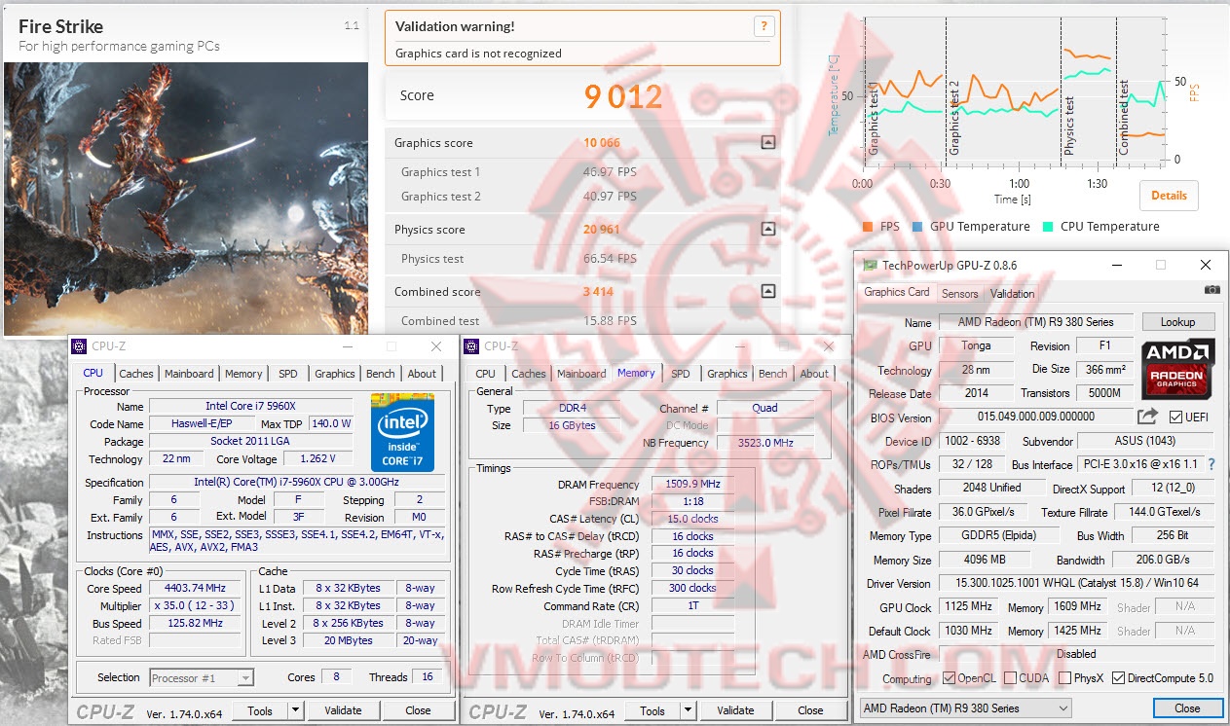This screenshot has width=1230, height=726.
Task: Click the overall score value 9 012
Action: (623, 95)
